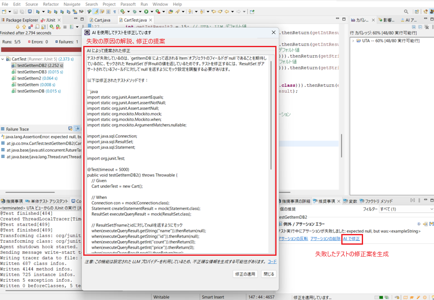Click the Toggle Mark Occurrences highlighter icon
Viewport: 434px width, 300px height.
pos(96,11)
